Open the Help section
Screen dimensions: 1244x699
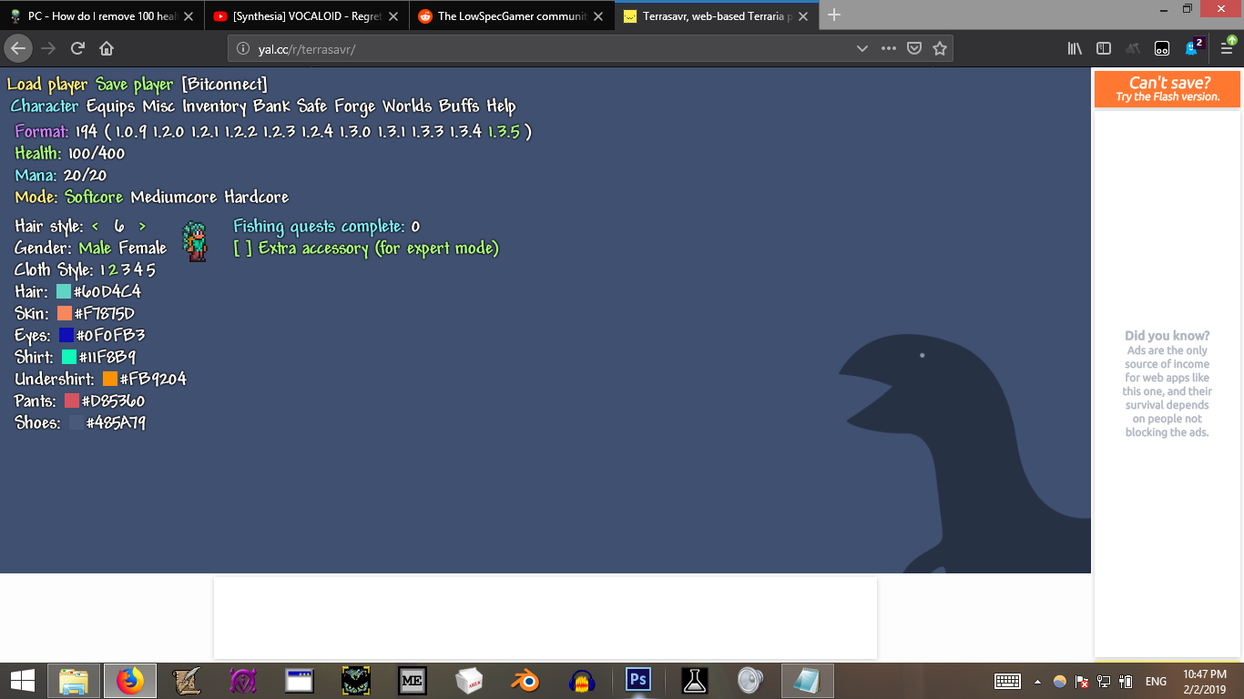coord(501,106)
